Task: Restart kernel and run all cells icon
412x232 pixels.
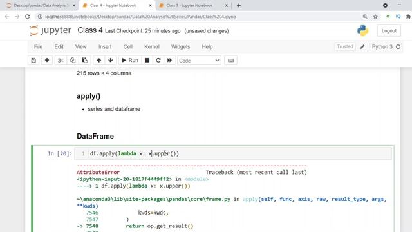Action: pos(169,60)
